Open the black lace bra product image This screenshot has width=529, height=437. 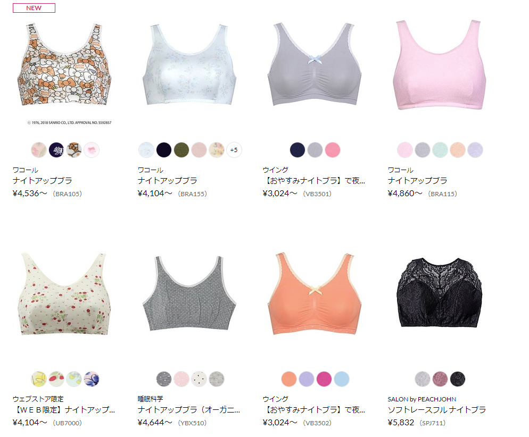(440, 292)
